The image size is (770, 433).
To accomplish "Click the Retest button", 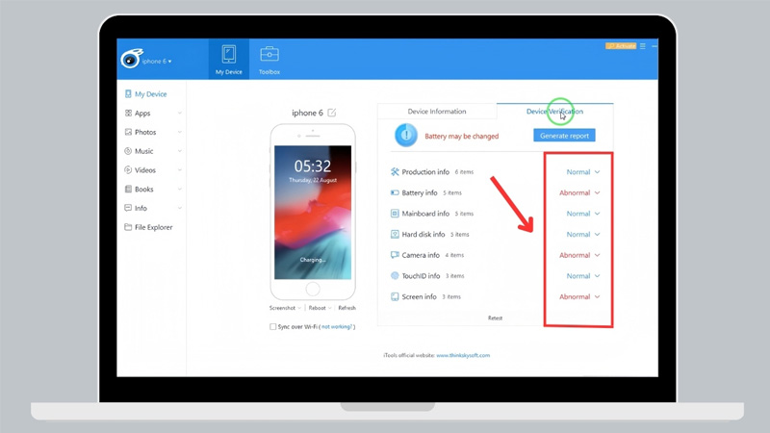I will point(495,318).
